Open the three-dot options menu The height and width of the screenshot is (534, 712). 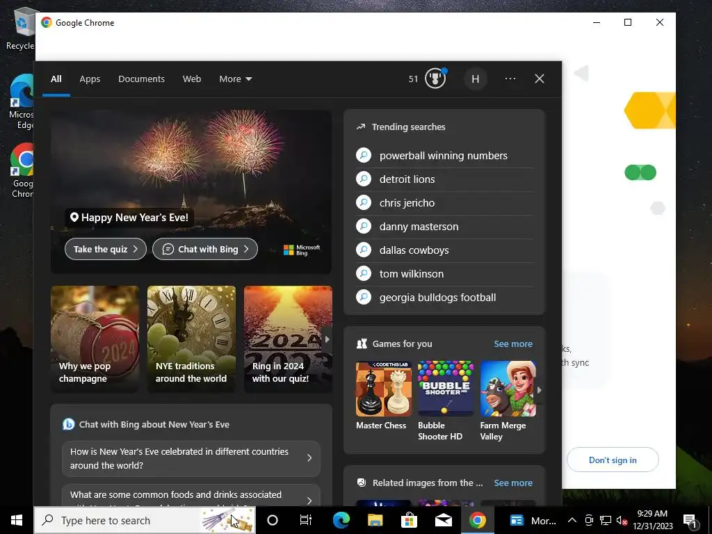click(x=510, y=79)
